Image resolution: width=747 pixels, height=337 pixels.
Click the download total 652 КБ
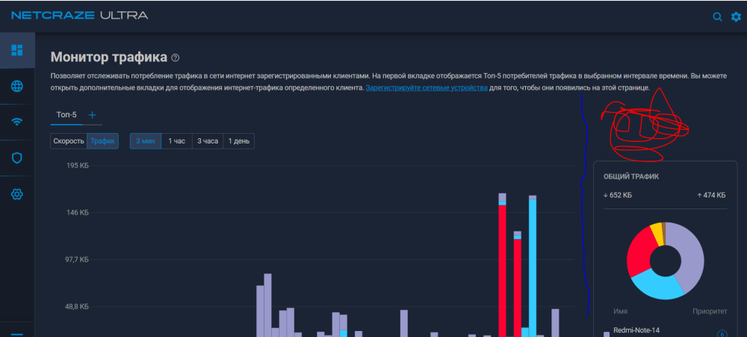pos(618,195)
